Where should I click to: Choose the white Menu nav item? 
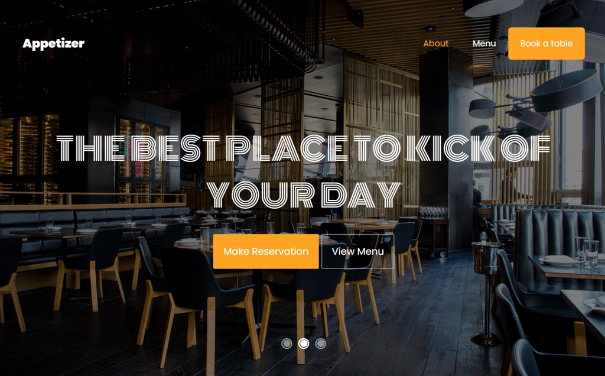click(484, 43)
